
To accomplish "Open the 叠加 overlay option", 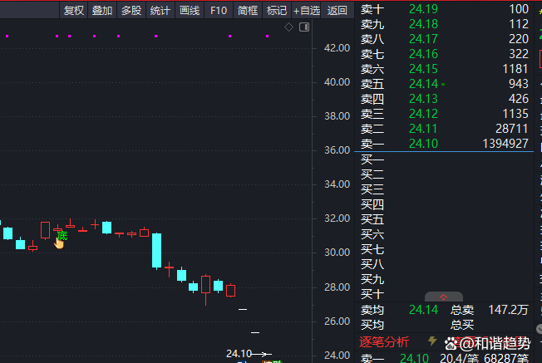I will 102,10.
